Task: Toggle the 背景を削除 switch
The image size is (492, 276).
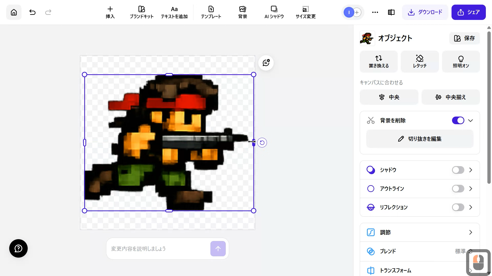Action: point(458,120)
